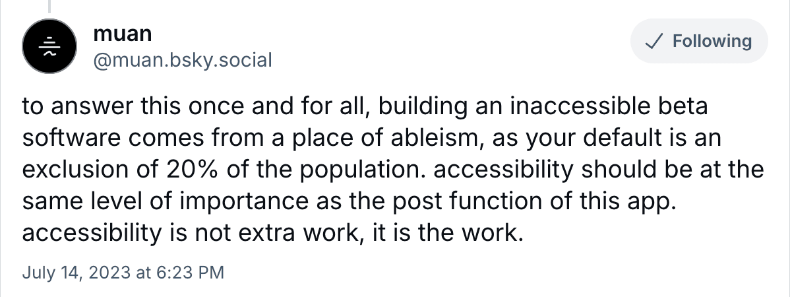This screenshot has width=790, height=297.
Task: Toggle the Following button to unfollow
Action: pos(699,42)
